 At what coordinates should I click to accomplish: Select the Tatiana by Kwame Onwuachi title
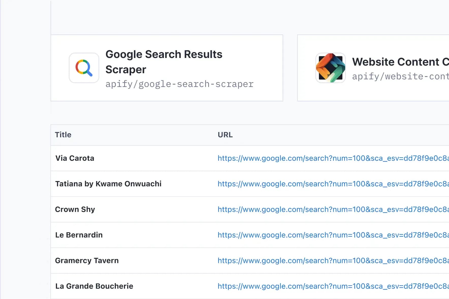[x=108, y=184]
